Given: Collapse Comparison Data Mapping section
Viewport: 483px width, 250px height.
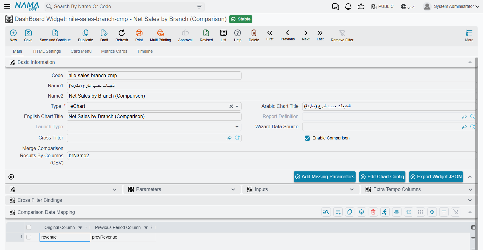Looking at the screenshot, I should (x=470, y=212).
